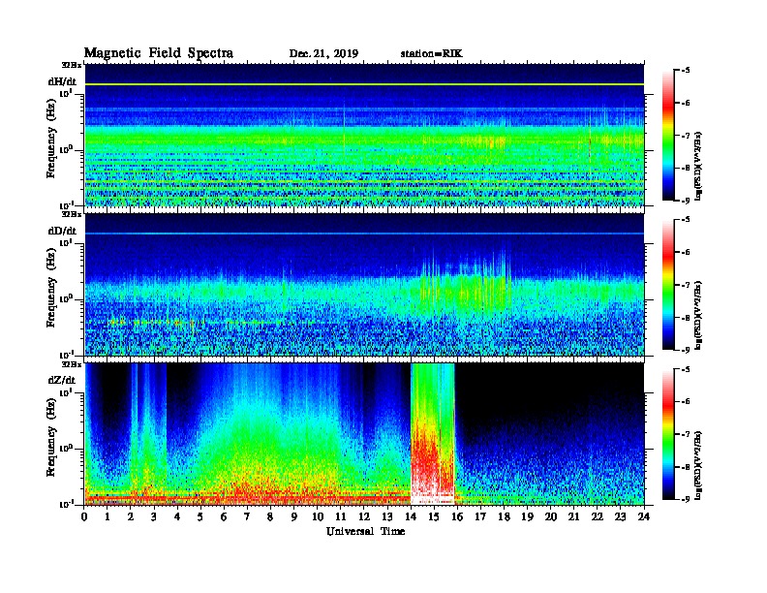Click the "14" hour tick label

[x=411, y=516]
